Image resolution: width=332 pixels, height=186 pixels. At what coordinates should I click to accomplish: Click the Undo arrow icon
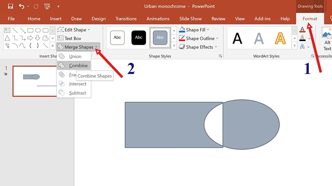pyautogui.click(x=22, y=6)
